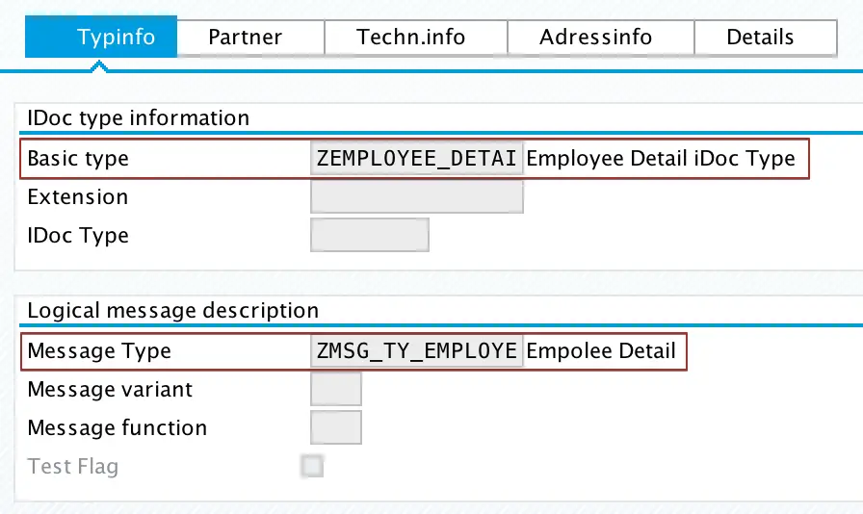Click the 'Message Type' label
Screen dimensions: 863x514
tap(99, 351)
